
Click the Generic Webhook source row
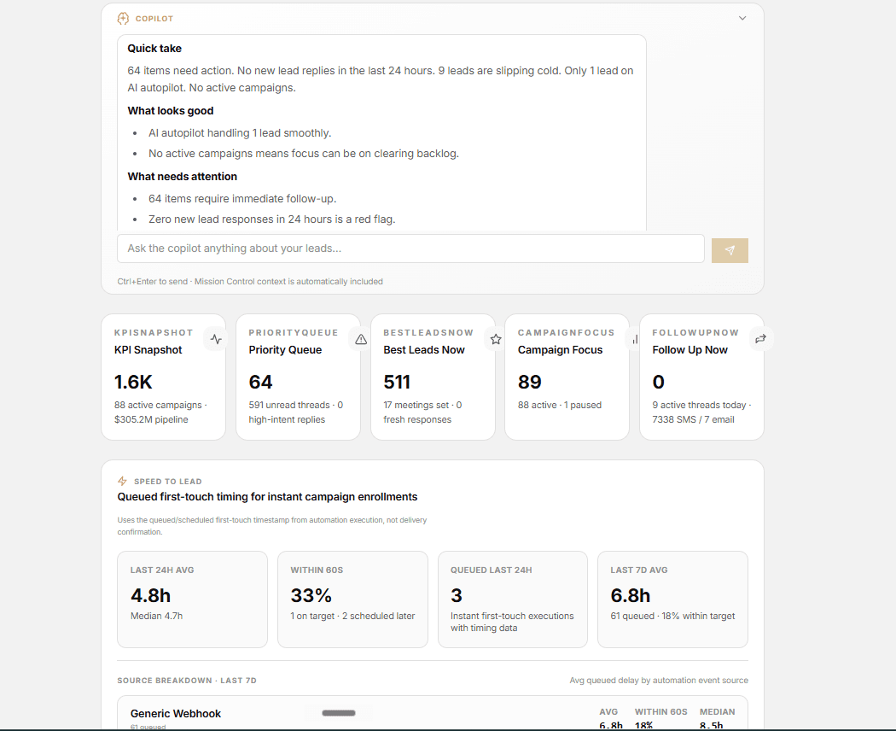[x=433, y=713]
